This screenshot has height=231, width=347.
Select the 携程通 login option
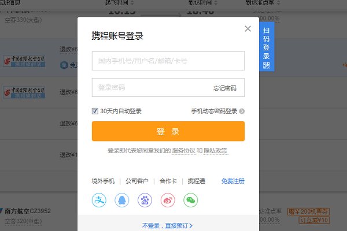197,181
